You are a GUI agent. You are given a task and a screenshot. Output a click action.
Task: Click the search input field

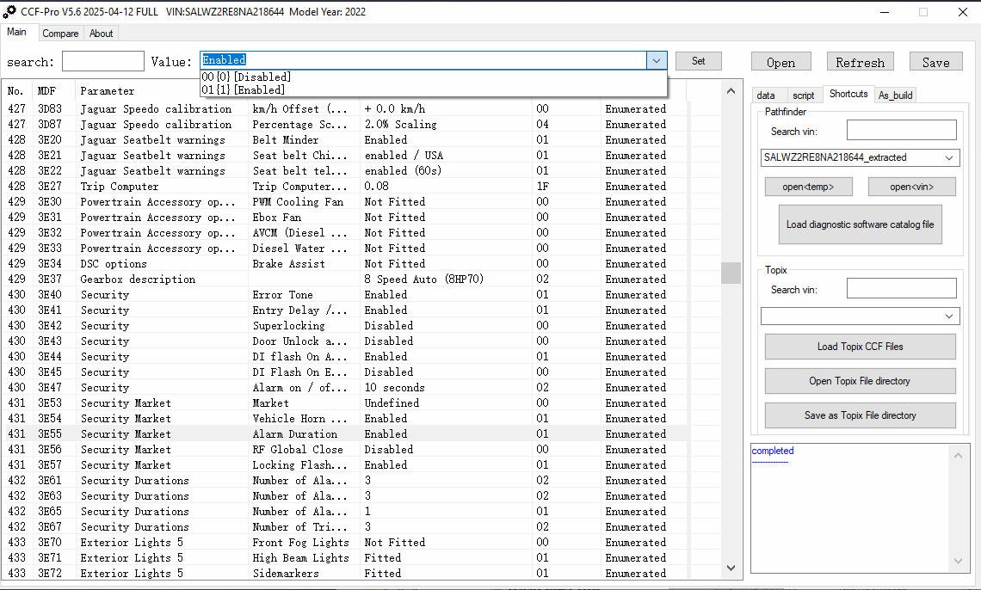coord(103,61)
